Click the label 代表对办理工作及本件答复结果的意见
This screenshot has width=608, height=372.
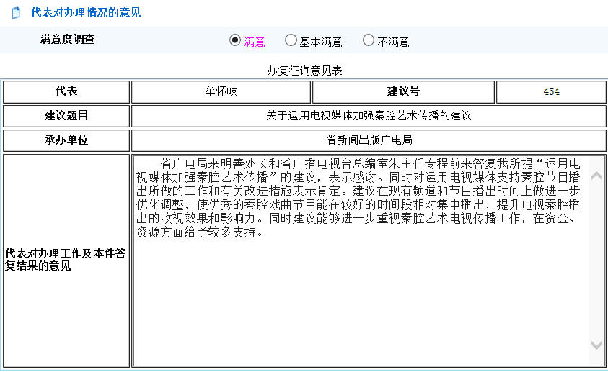tap(65, 260)
